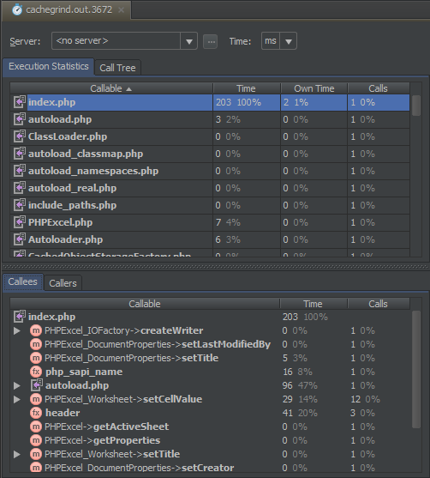This screenshot has width=430, height=478.
Task: Sort callees by Time column header
Action: pyautogui.click(x=314, y=304)
